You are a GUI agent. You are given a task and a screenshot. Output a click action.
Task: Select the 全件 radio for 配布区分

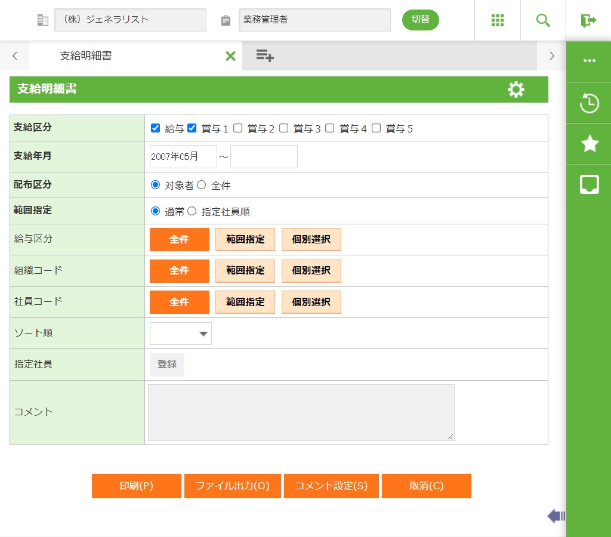click(x=202, y=185)
